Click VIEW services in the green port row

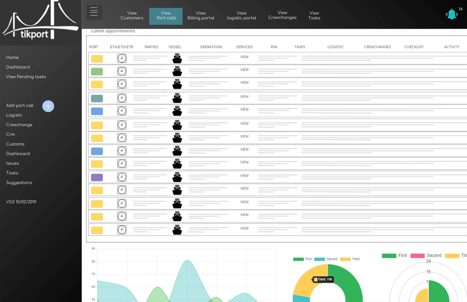(244, 70)
